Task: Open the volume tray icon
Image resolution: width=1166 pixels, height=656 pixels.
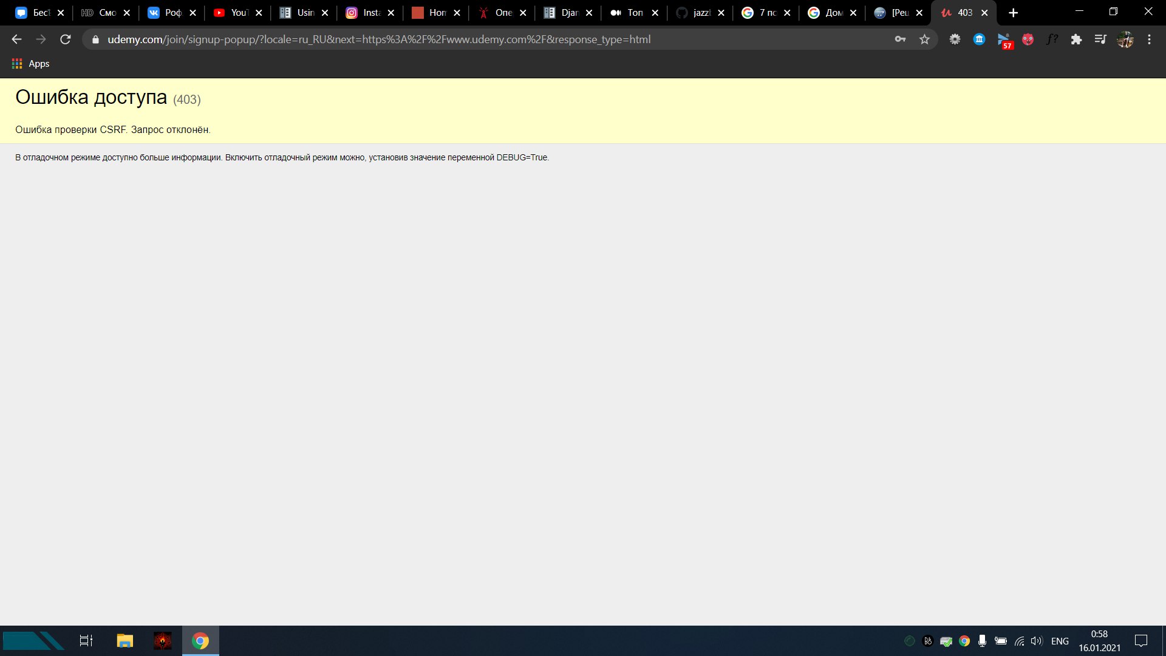Action: tap(1036, 641)
